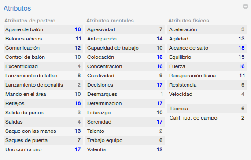Select the Excentricidad attribute row
Image resolution: width=251 pixels, height=160 pixels.
pos(43,66)
